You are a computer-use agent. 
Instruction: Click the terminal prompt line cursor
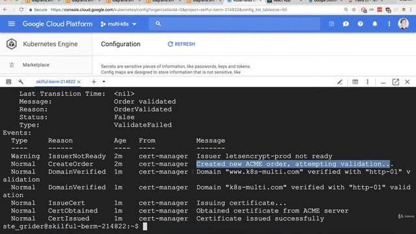(x=145, y=226)
